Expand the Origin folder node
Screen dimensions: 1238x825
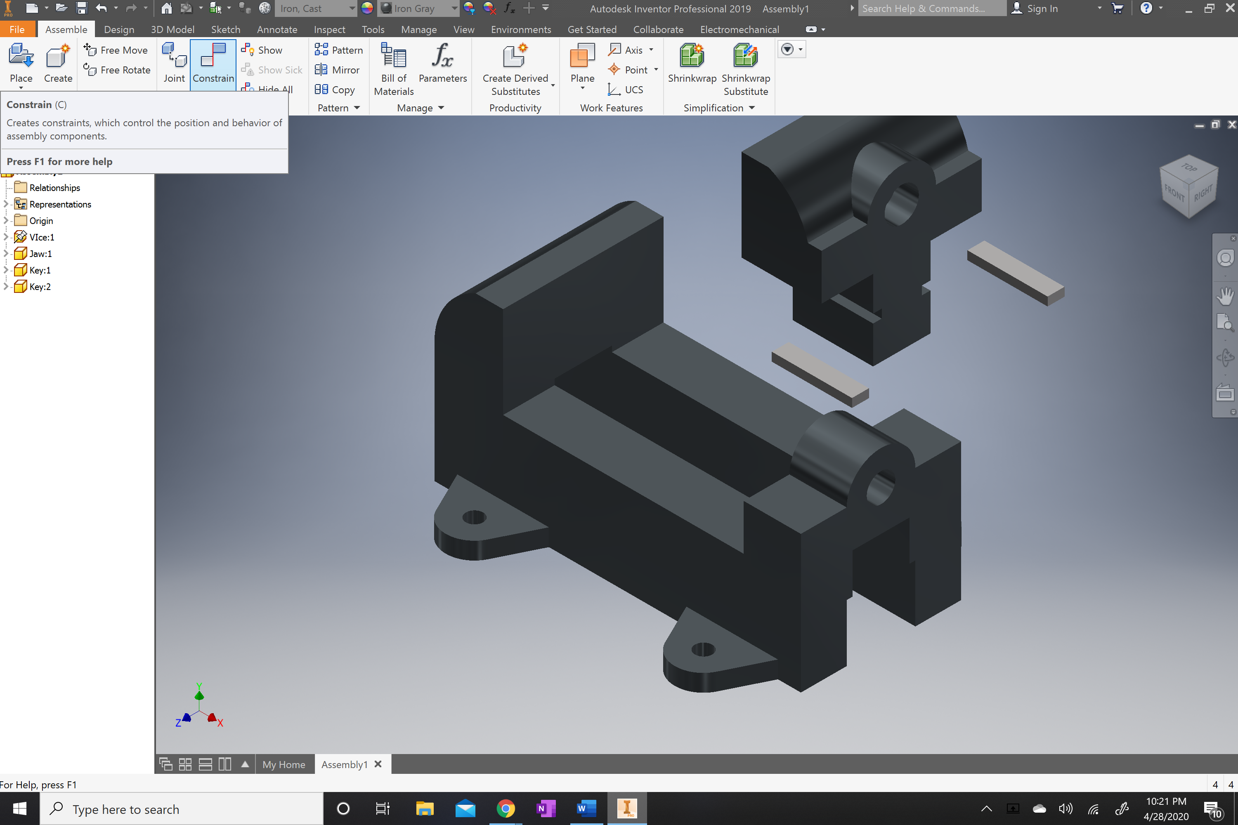pos(6,220)
